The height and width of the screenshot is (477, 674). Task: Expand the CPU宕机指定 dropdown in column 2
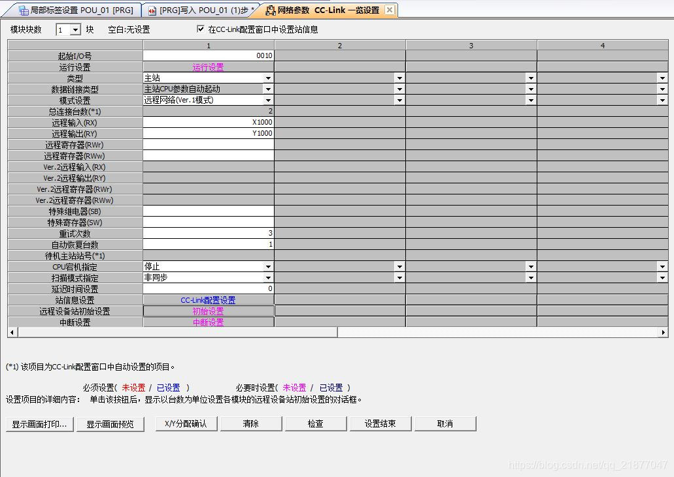coord(399,266)
